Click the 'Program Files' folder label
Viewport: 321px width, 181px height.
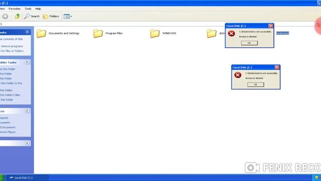114,33
